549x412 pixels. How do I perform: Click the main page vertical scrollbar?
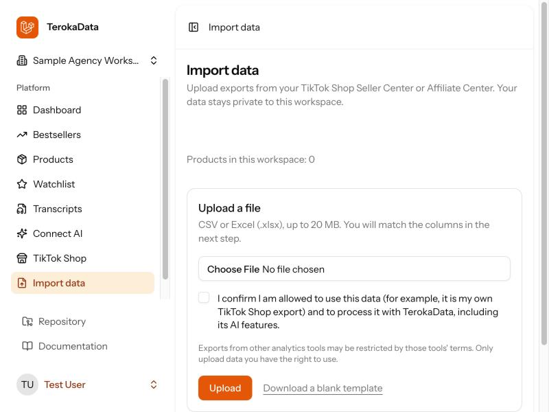click(x=544, y=174)
